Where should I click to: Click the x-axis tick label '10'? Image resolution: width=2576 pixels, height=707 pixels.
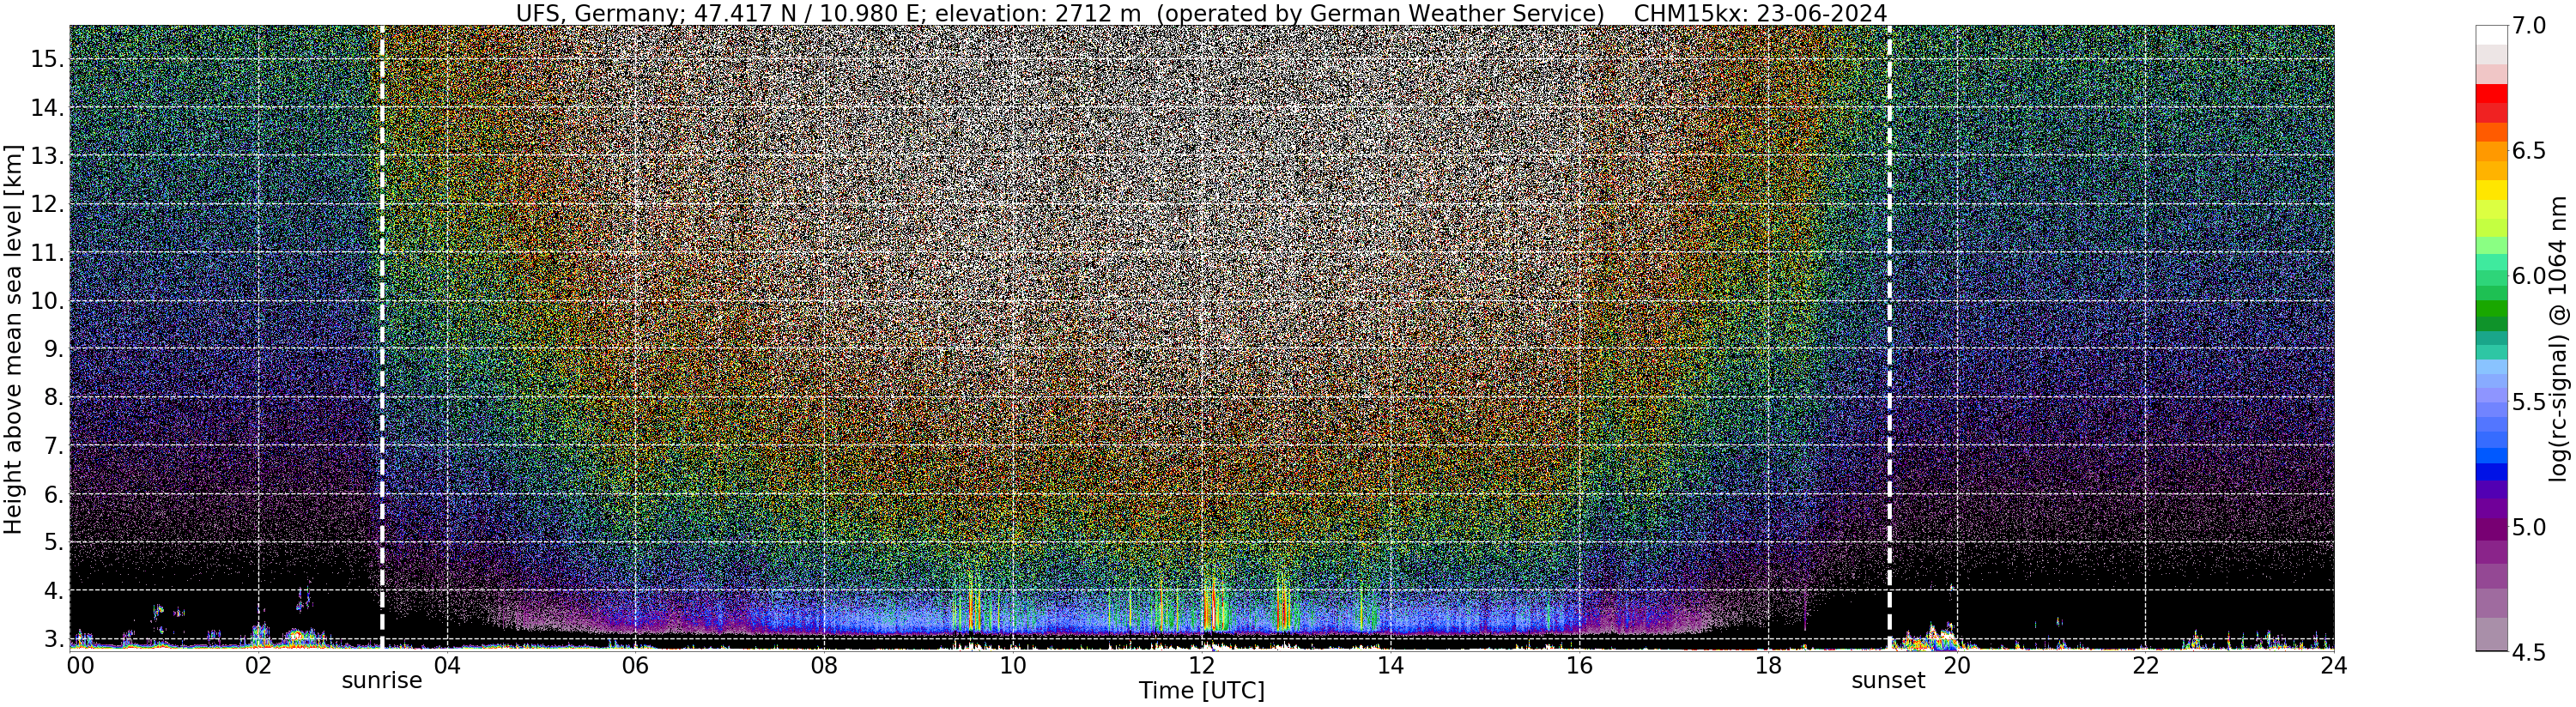[1013, 665]
